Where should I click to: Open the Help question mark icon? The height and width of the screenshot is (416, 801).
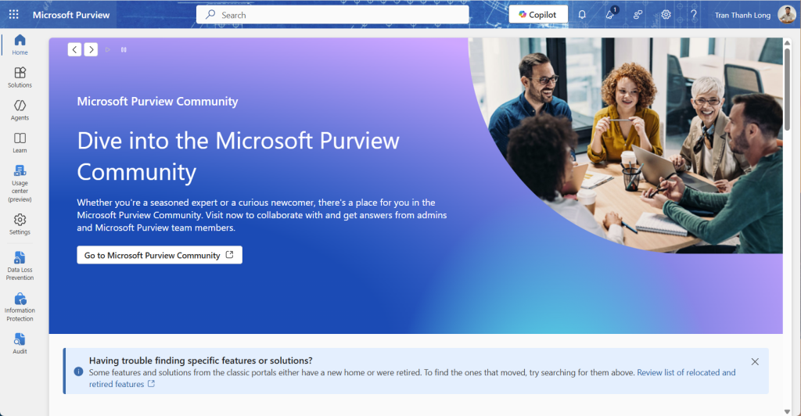[693, 15]
